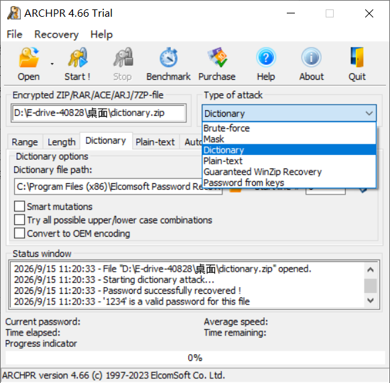Collapse the Type of attack combo box
Screen dimensions: 390x383
tap(289, 113)
